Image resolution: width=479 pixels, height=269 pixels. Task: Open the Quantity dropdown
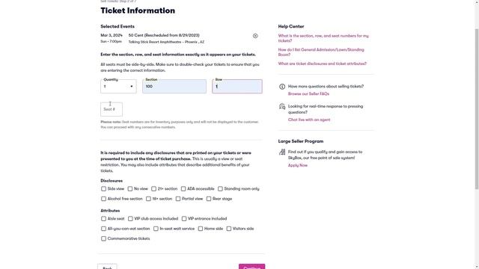(x=118, y=87)
